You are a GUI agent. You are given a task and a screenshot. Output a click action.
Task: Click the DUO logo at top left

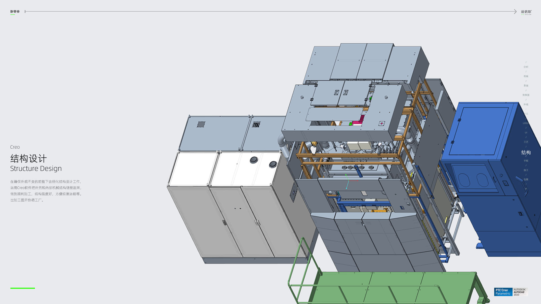[x=15, y=12]
